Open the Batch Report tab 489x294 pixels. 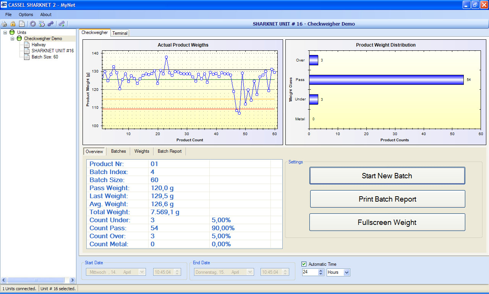click(170, 151)
